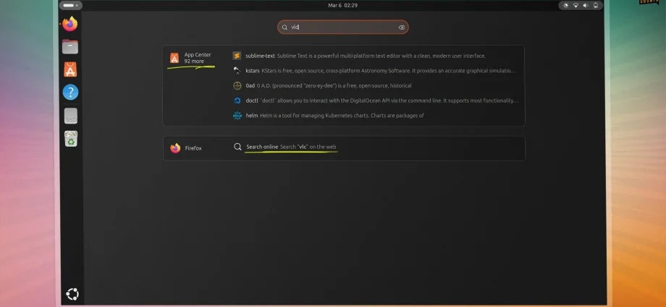Open Firefox from the dock
666x307 pixels.
[x=70, y=24]
